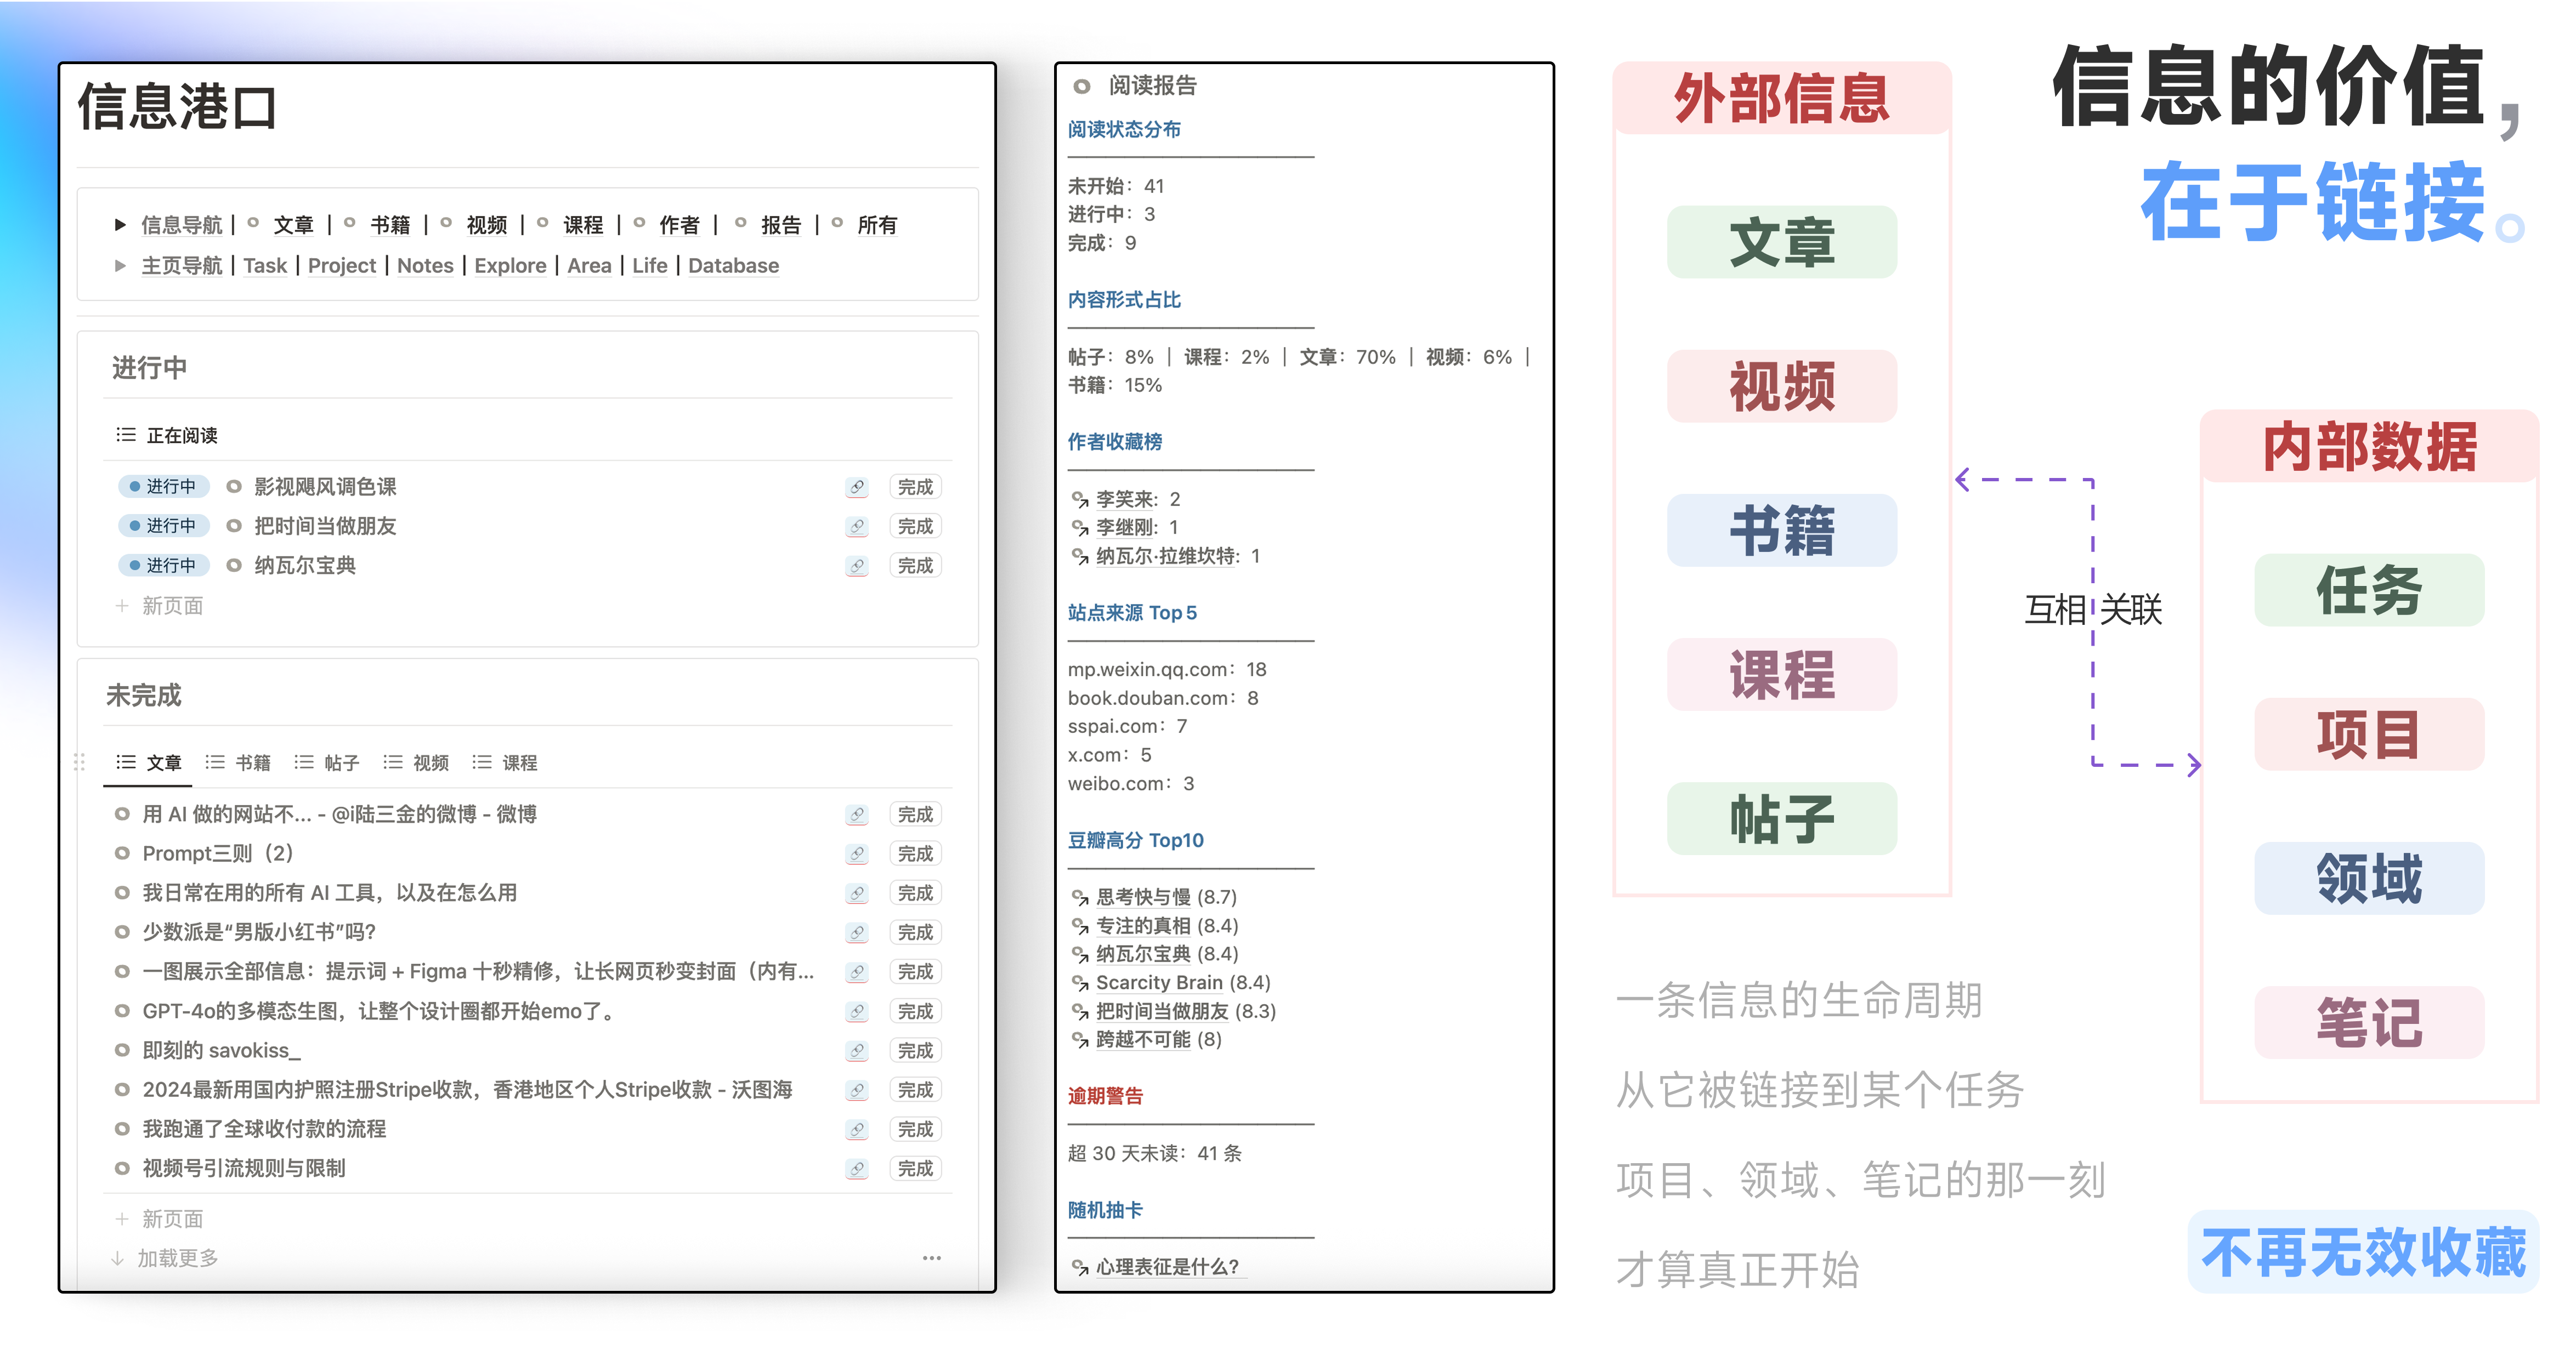Mark 用 AI 做的网站不 article as 完成
The height and width of the screenshot is (1355, 2576).
click(915, 815)
